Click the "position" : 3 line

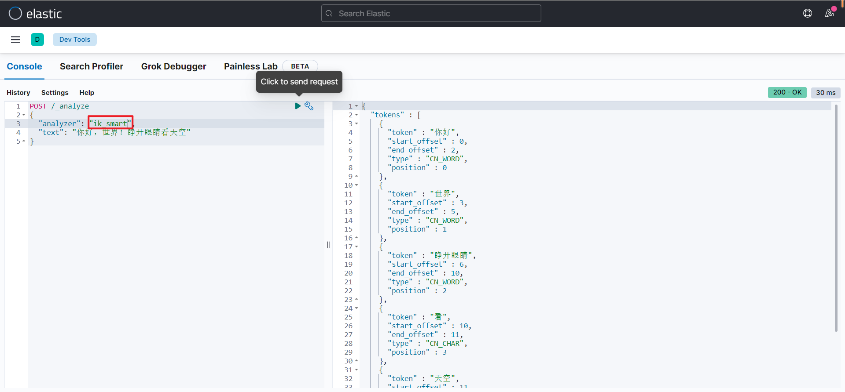[417, 352]
